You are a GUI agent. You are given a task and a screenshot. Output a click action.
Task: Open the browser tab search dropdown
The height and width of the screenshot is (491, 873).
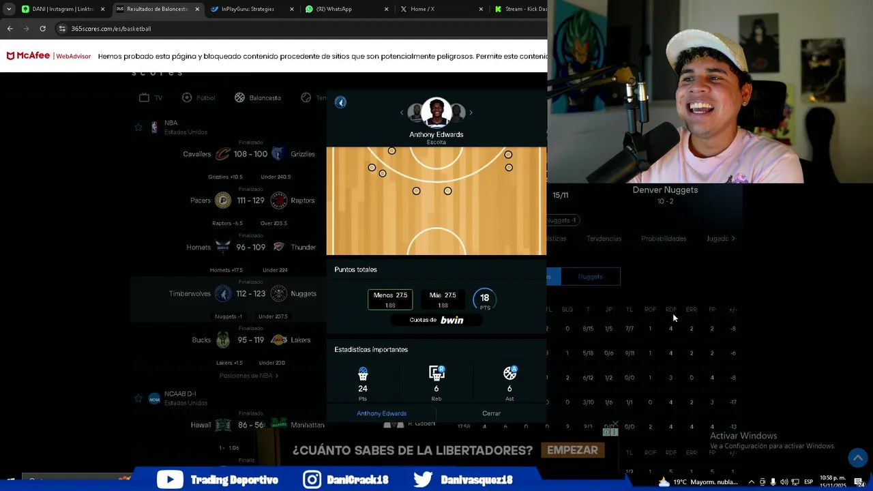coord(9,9)
